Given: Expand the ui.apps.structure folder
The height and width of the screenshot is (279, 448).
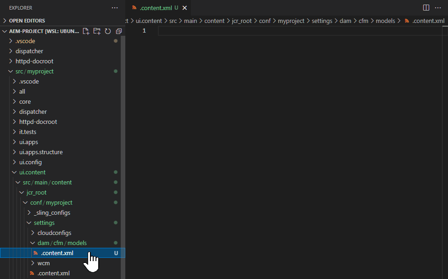Looking at the screenshot, I should coord(60,152).
